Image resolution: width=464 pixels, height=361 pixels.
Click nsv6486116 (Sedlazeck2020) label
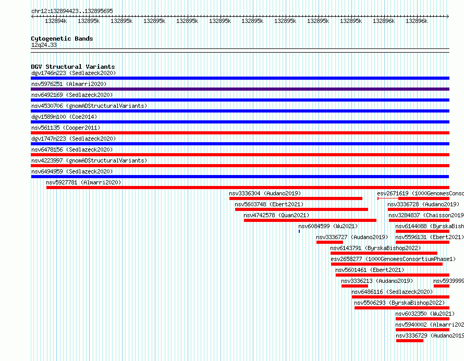(392, 292)
